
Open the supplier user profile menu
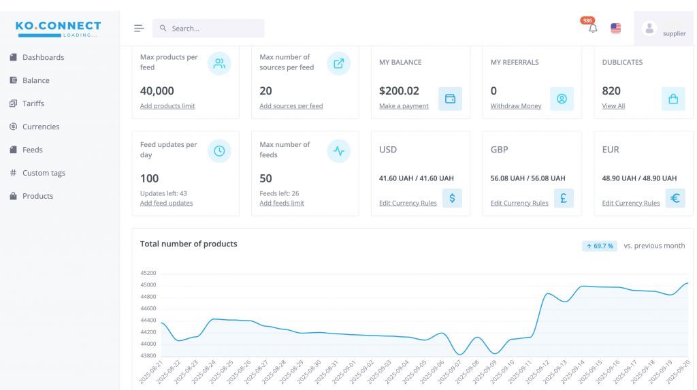(664, 29)
